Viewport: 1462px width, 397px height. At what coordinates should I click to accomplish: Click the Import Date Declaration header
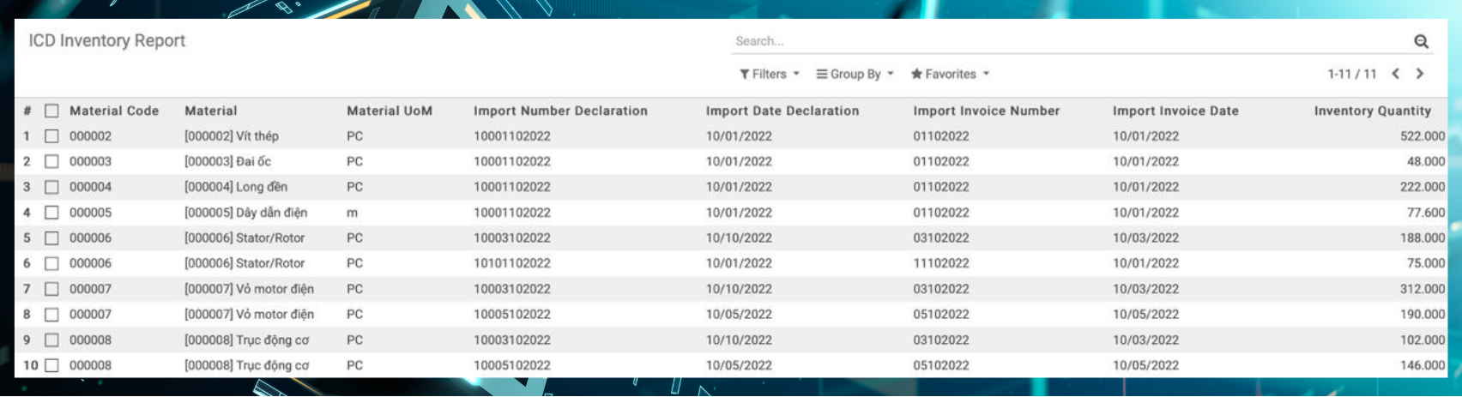pos(782,111)
